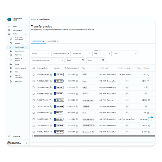Open calendar picker in Hasta field
The width and height of the screenshot is (162, 162).
click(103, 60)
